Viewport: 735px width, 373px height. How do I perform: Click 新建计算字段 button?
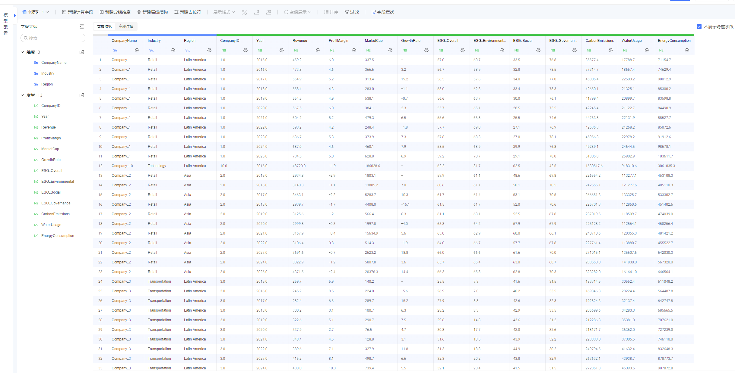coord(78,12)
